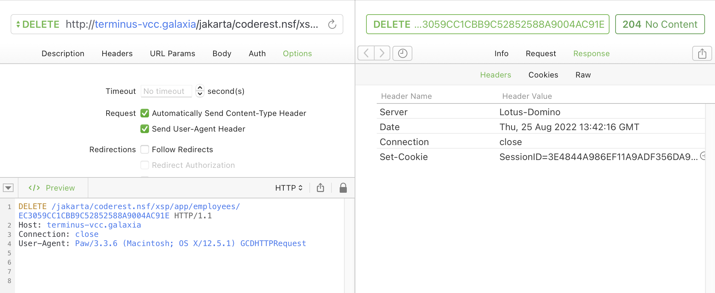Click the 204 No Content status button
Screen dimensions: 715x293
[x=660, y=24]
